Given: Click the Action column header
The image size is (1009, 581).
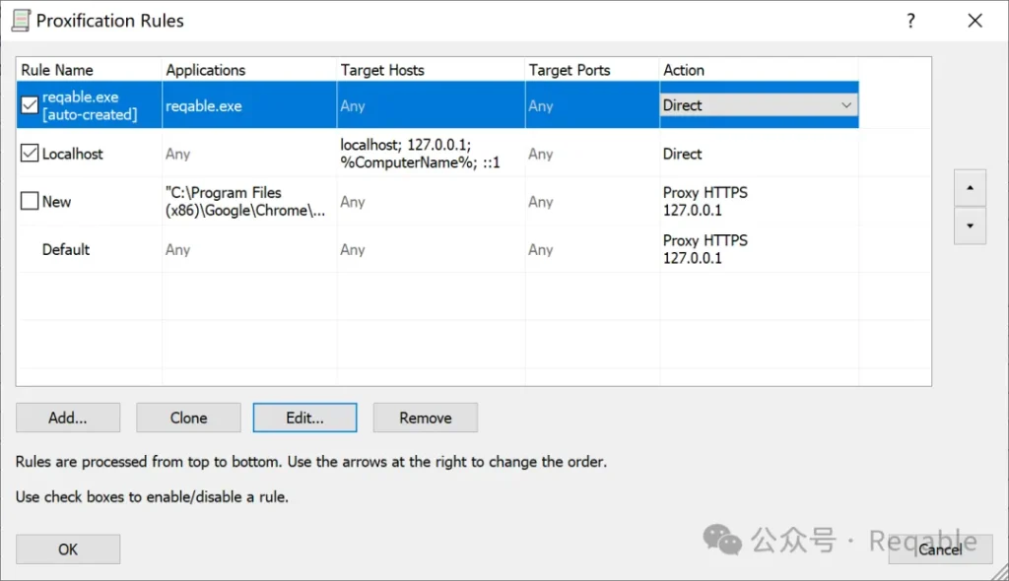Looking at the screenshot, I should point(759,70).
